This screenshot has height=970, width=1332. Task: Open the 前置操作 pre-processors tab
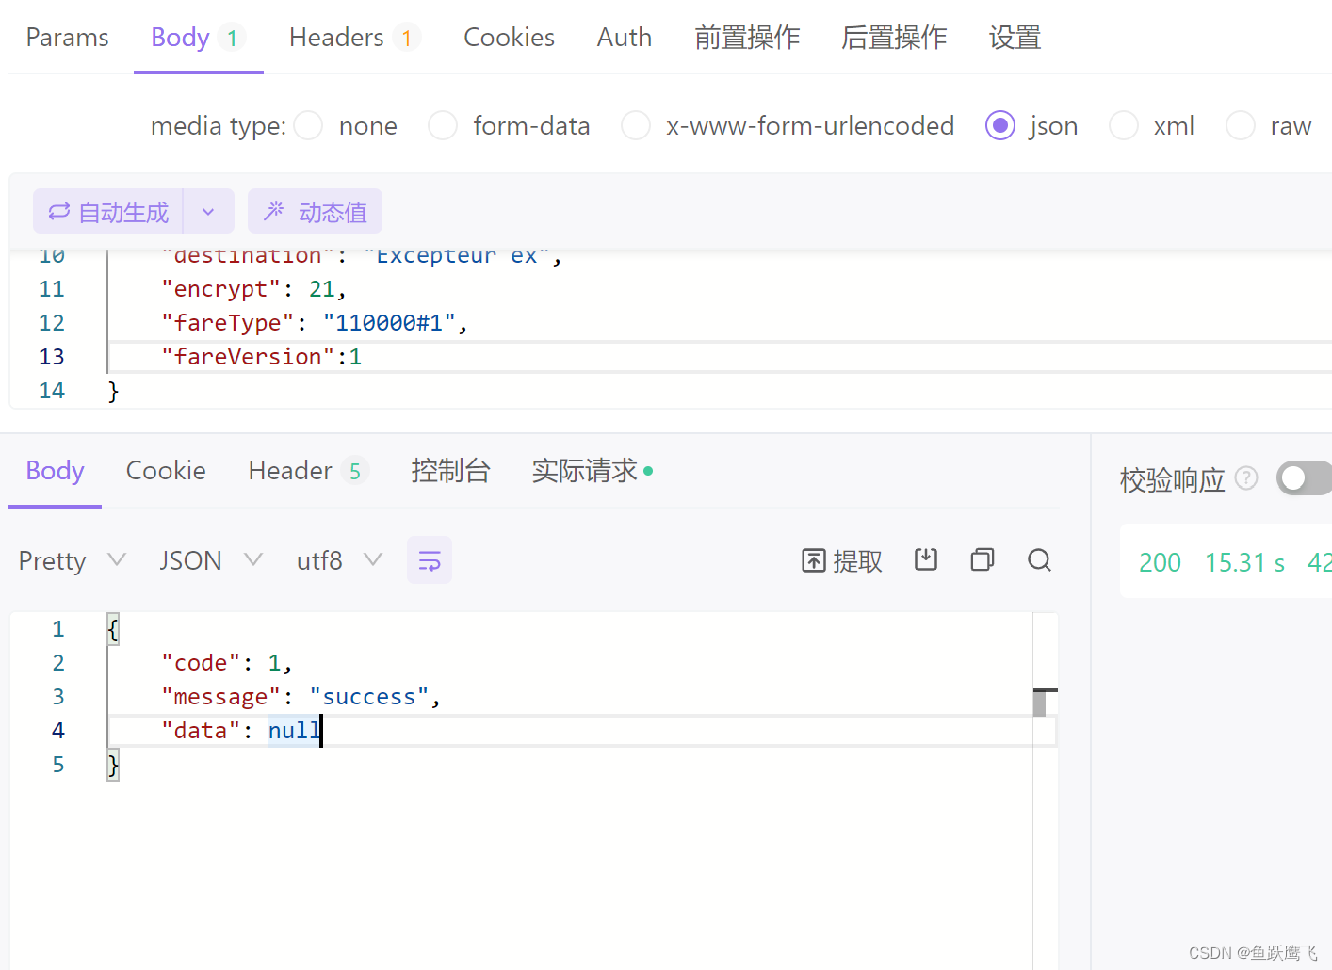click(747, 38)
